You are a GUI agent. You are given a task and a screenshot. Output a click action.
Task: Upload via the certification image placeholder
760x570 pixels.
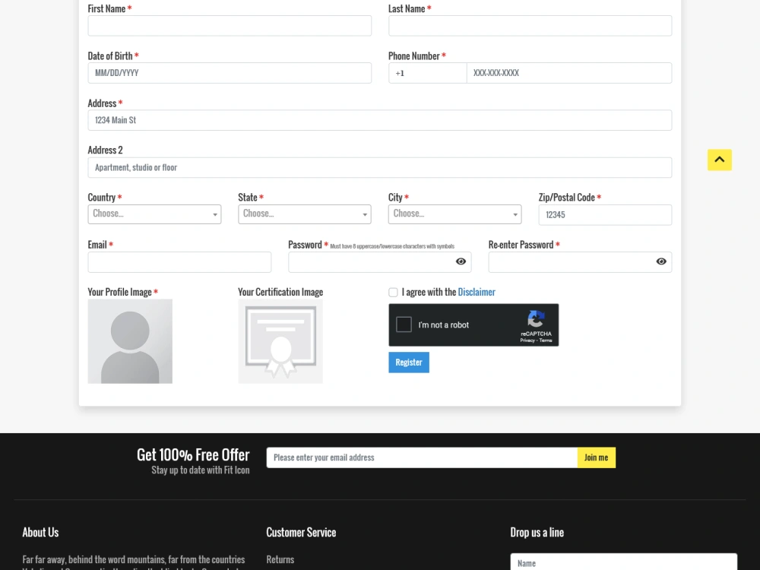(280, 341)
